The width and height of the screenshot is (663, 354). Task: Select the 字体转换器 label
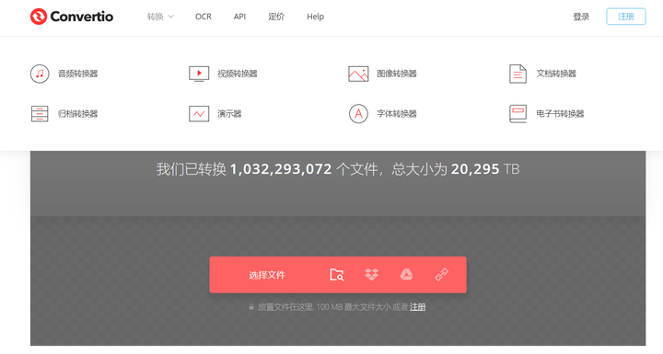tap(397, 114)
